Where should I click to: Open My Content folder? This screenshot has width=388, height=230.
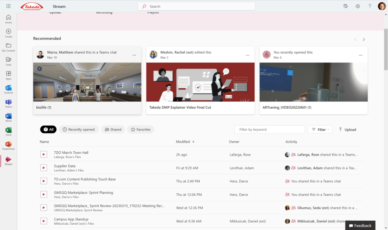point(8,47)
